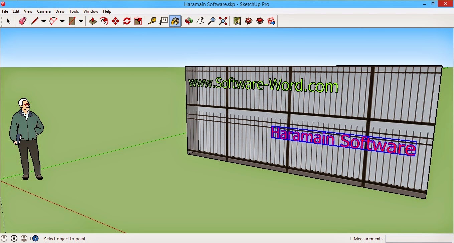Click the user sign-in status bar icon

(24, 238)
